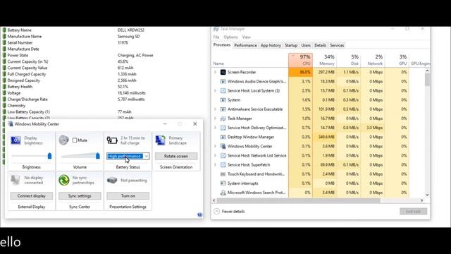Switch to the Startup tab
Viewport: 451px width, 254px height.
(x=291, y=45)
